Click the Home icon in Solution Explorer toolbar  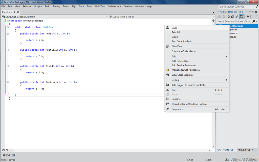[228, 16]
